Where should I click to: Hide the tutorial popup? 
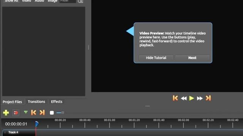coord(156,58)
